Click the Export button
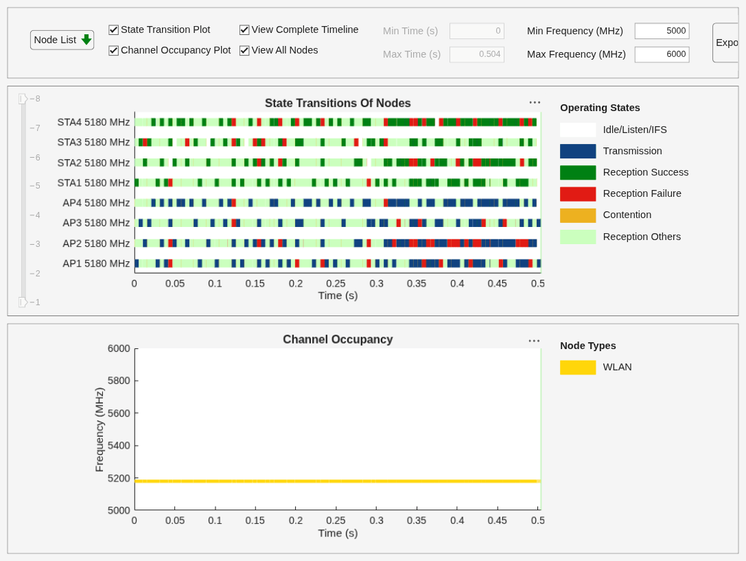 pyautogui.click(x=725, y=43)
